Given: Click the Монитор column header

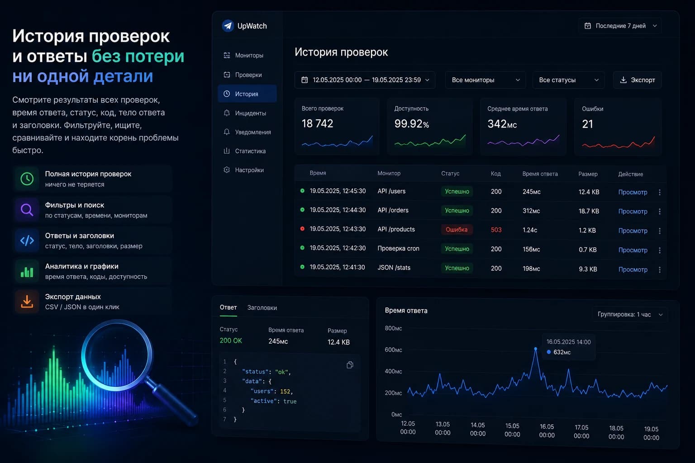Looking at the screenshot, I should pos(389,173).
